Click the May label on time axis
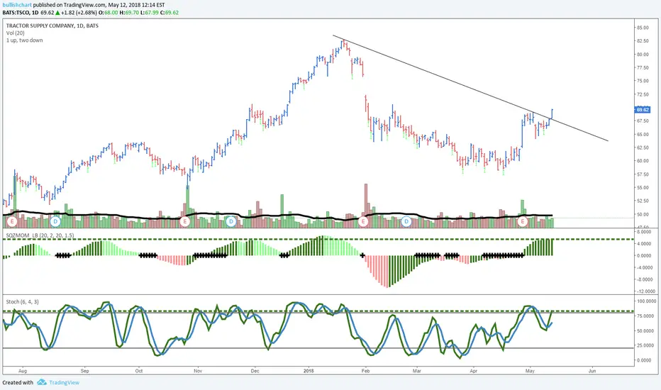The height and width of the screenshot is (390, 661). click(x=530, y=371)
